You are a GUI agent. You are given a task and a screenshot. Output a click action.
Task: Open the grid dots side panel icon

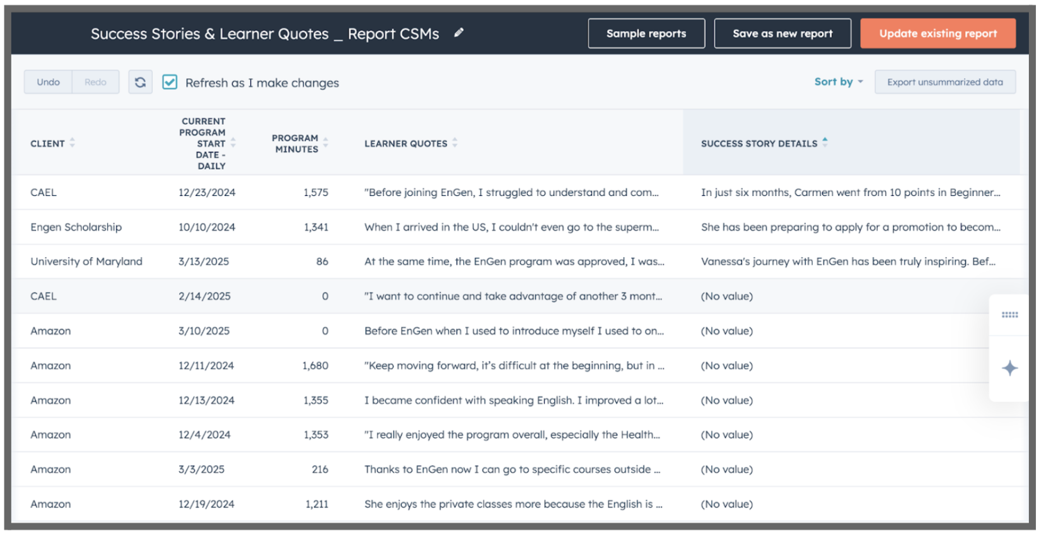pos(1009,315)
